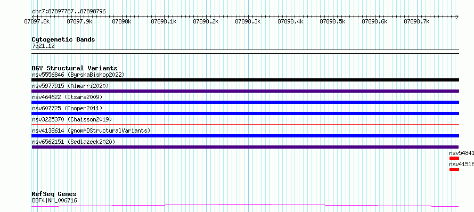Click the red nsv41516 variant block
Image resolution: width=474 pixels, height=212 pixels.
454,169
